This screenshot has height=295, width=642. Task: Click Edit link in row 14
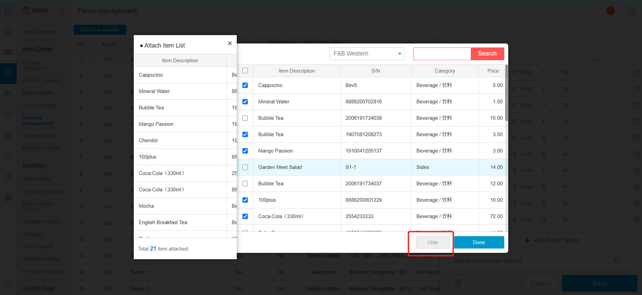pyautogui.click(x=108, y=272)
